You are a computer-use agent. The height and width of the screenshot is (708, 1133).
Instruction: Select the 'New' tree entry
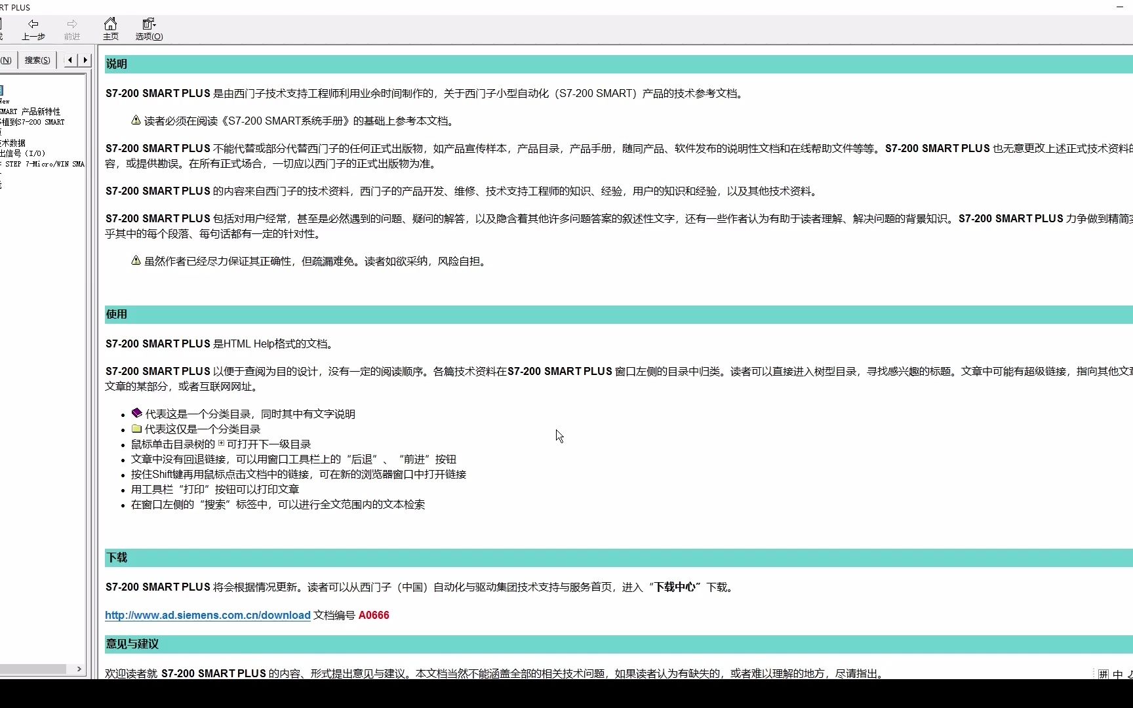5,102
